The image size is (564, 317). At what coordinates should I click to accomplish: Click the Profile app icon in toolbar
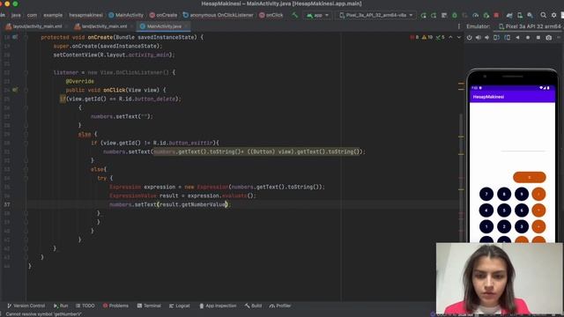(x=476, y=15)
